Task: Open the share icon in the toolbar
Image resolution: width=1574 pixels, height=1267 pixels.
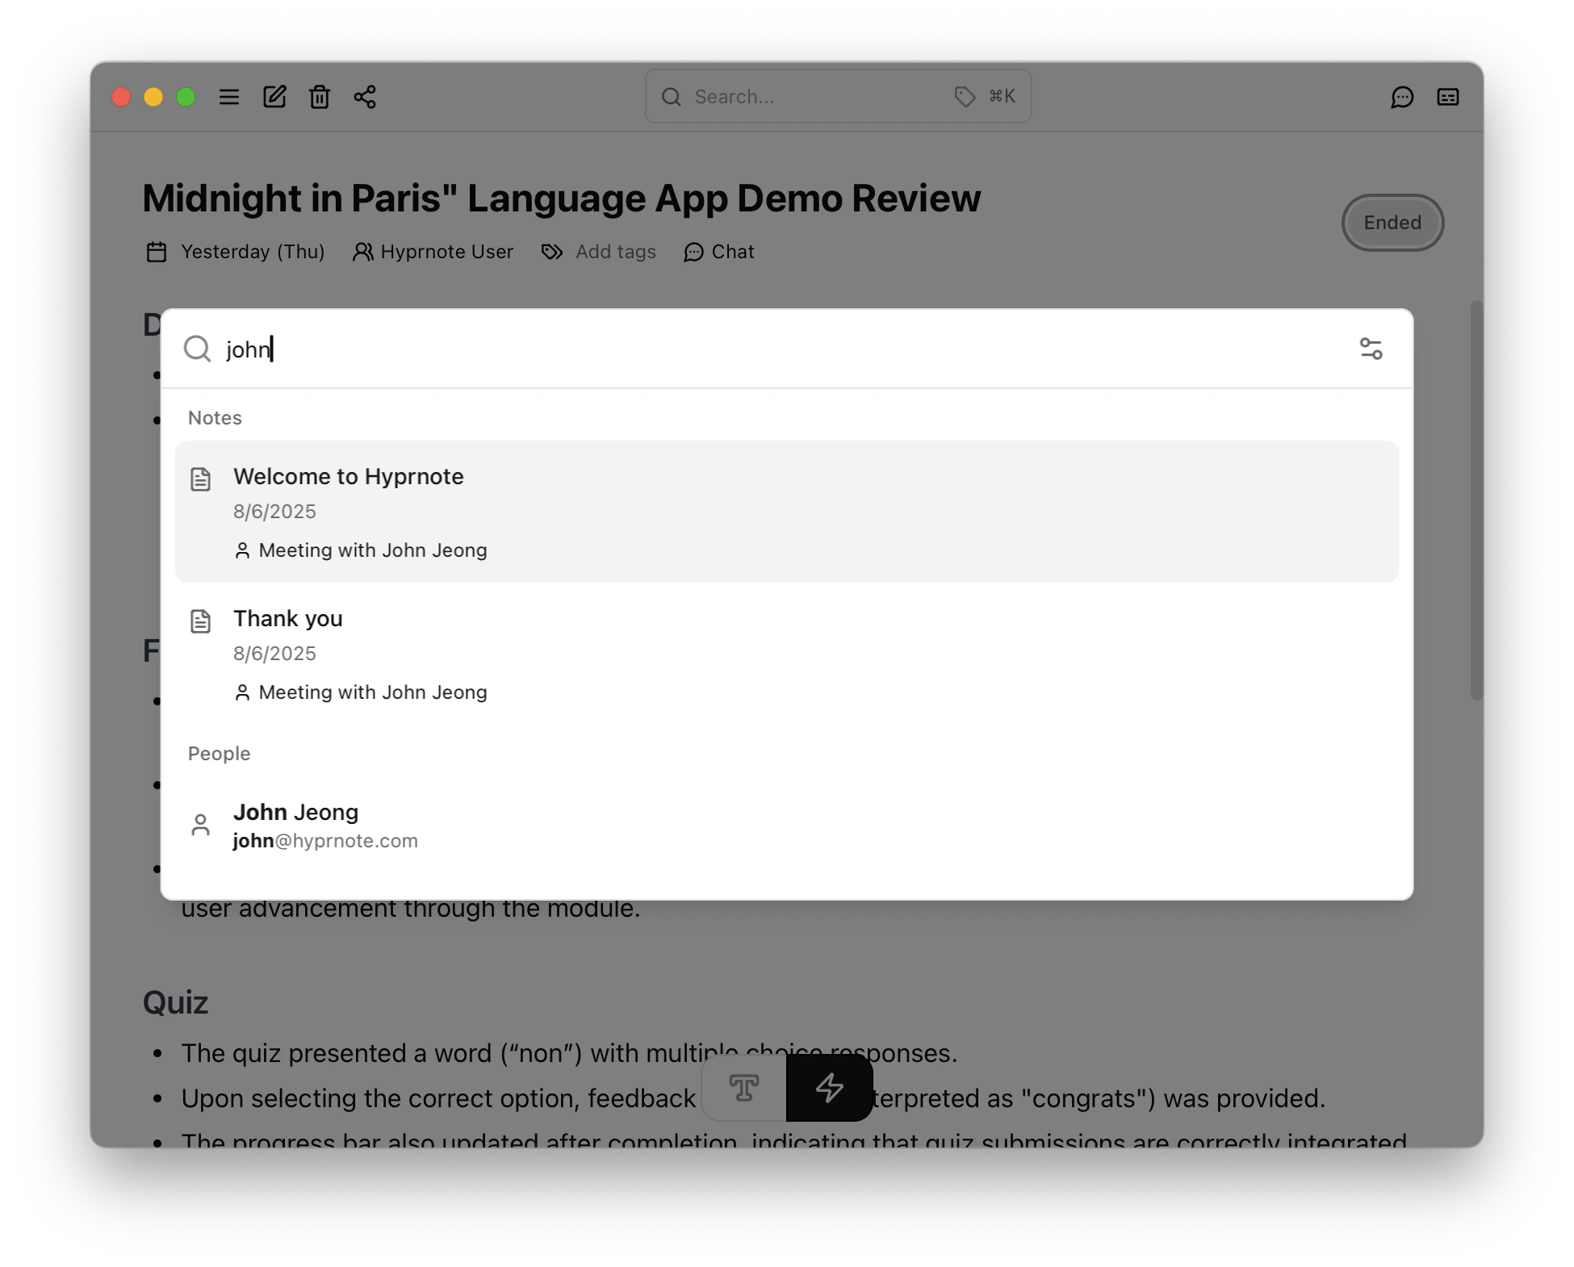Action: coord(365,96)
